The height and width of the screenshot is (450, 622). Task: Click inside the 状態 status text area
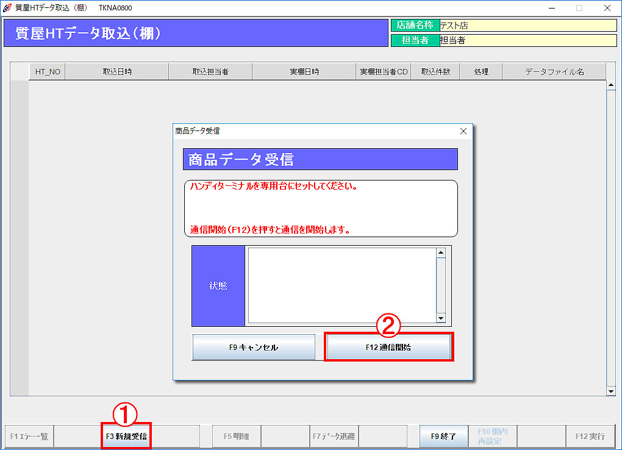pos(342,286)
